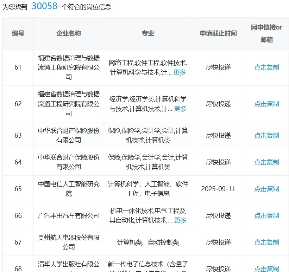This screenshot has width=289, height=272.
Task: Click row number 61
Action: (x=18, y=67)
